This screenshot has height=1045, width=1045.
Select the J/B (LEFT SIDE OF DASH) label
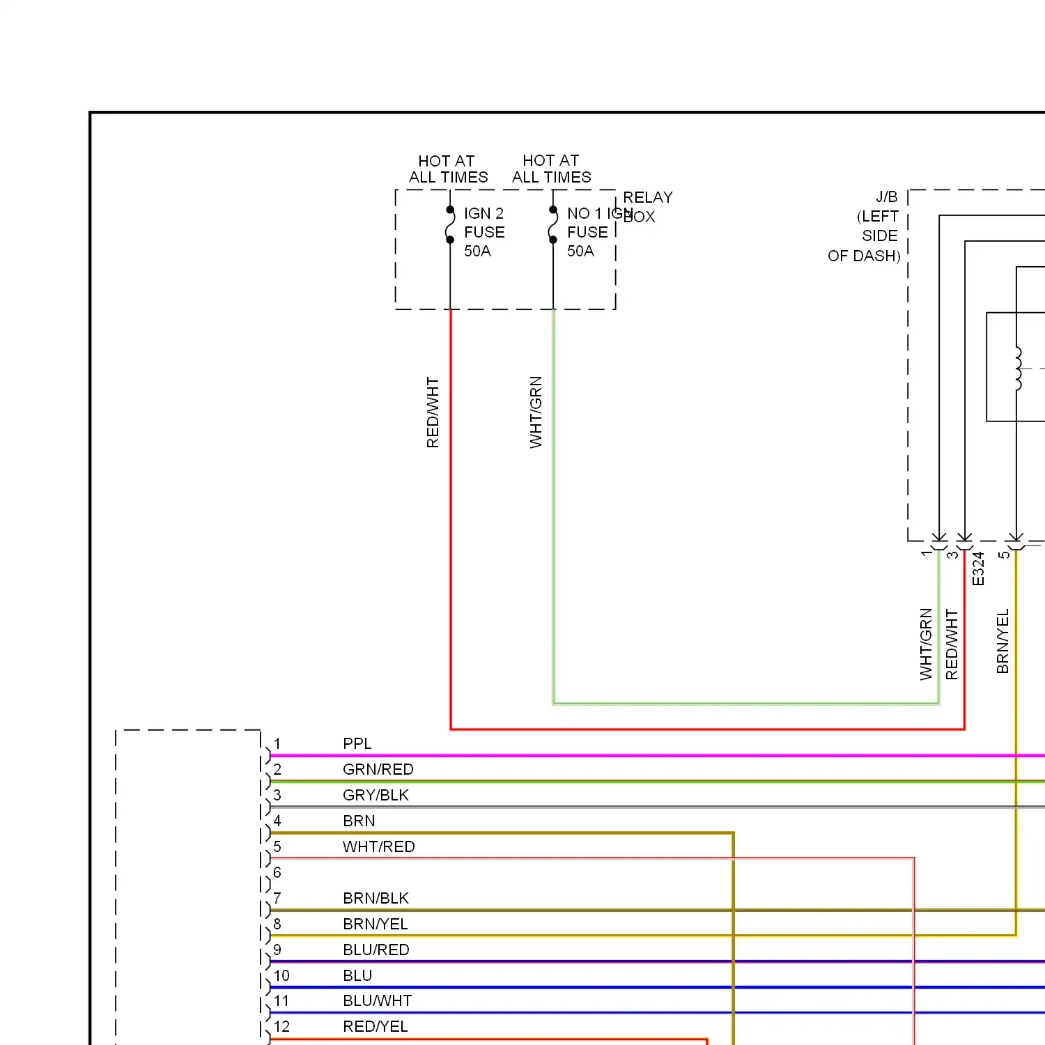tap(864, 226)
